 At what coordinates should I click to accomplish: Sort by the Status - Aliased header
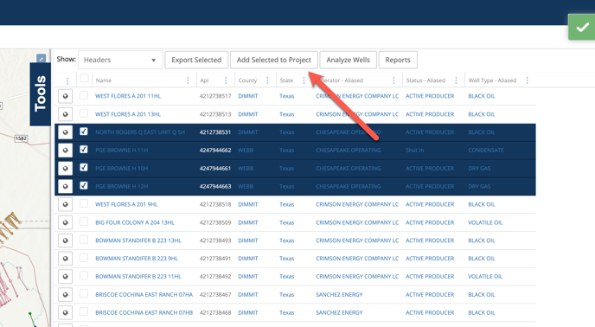(425, 80)
